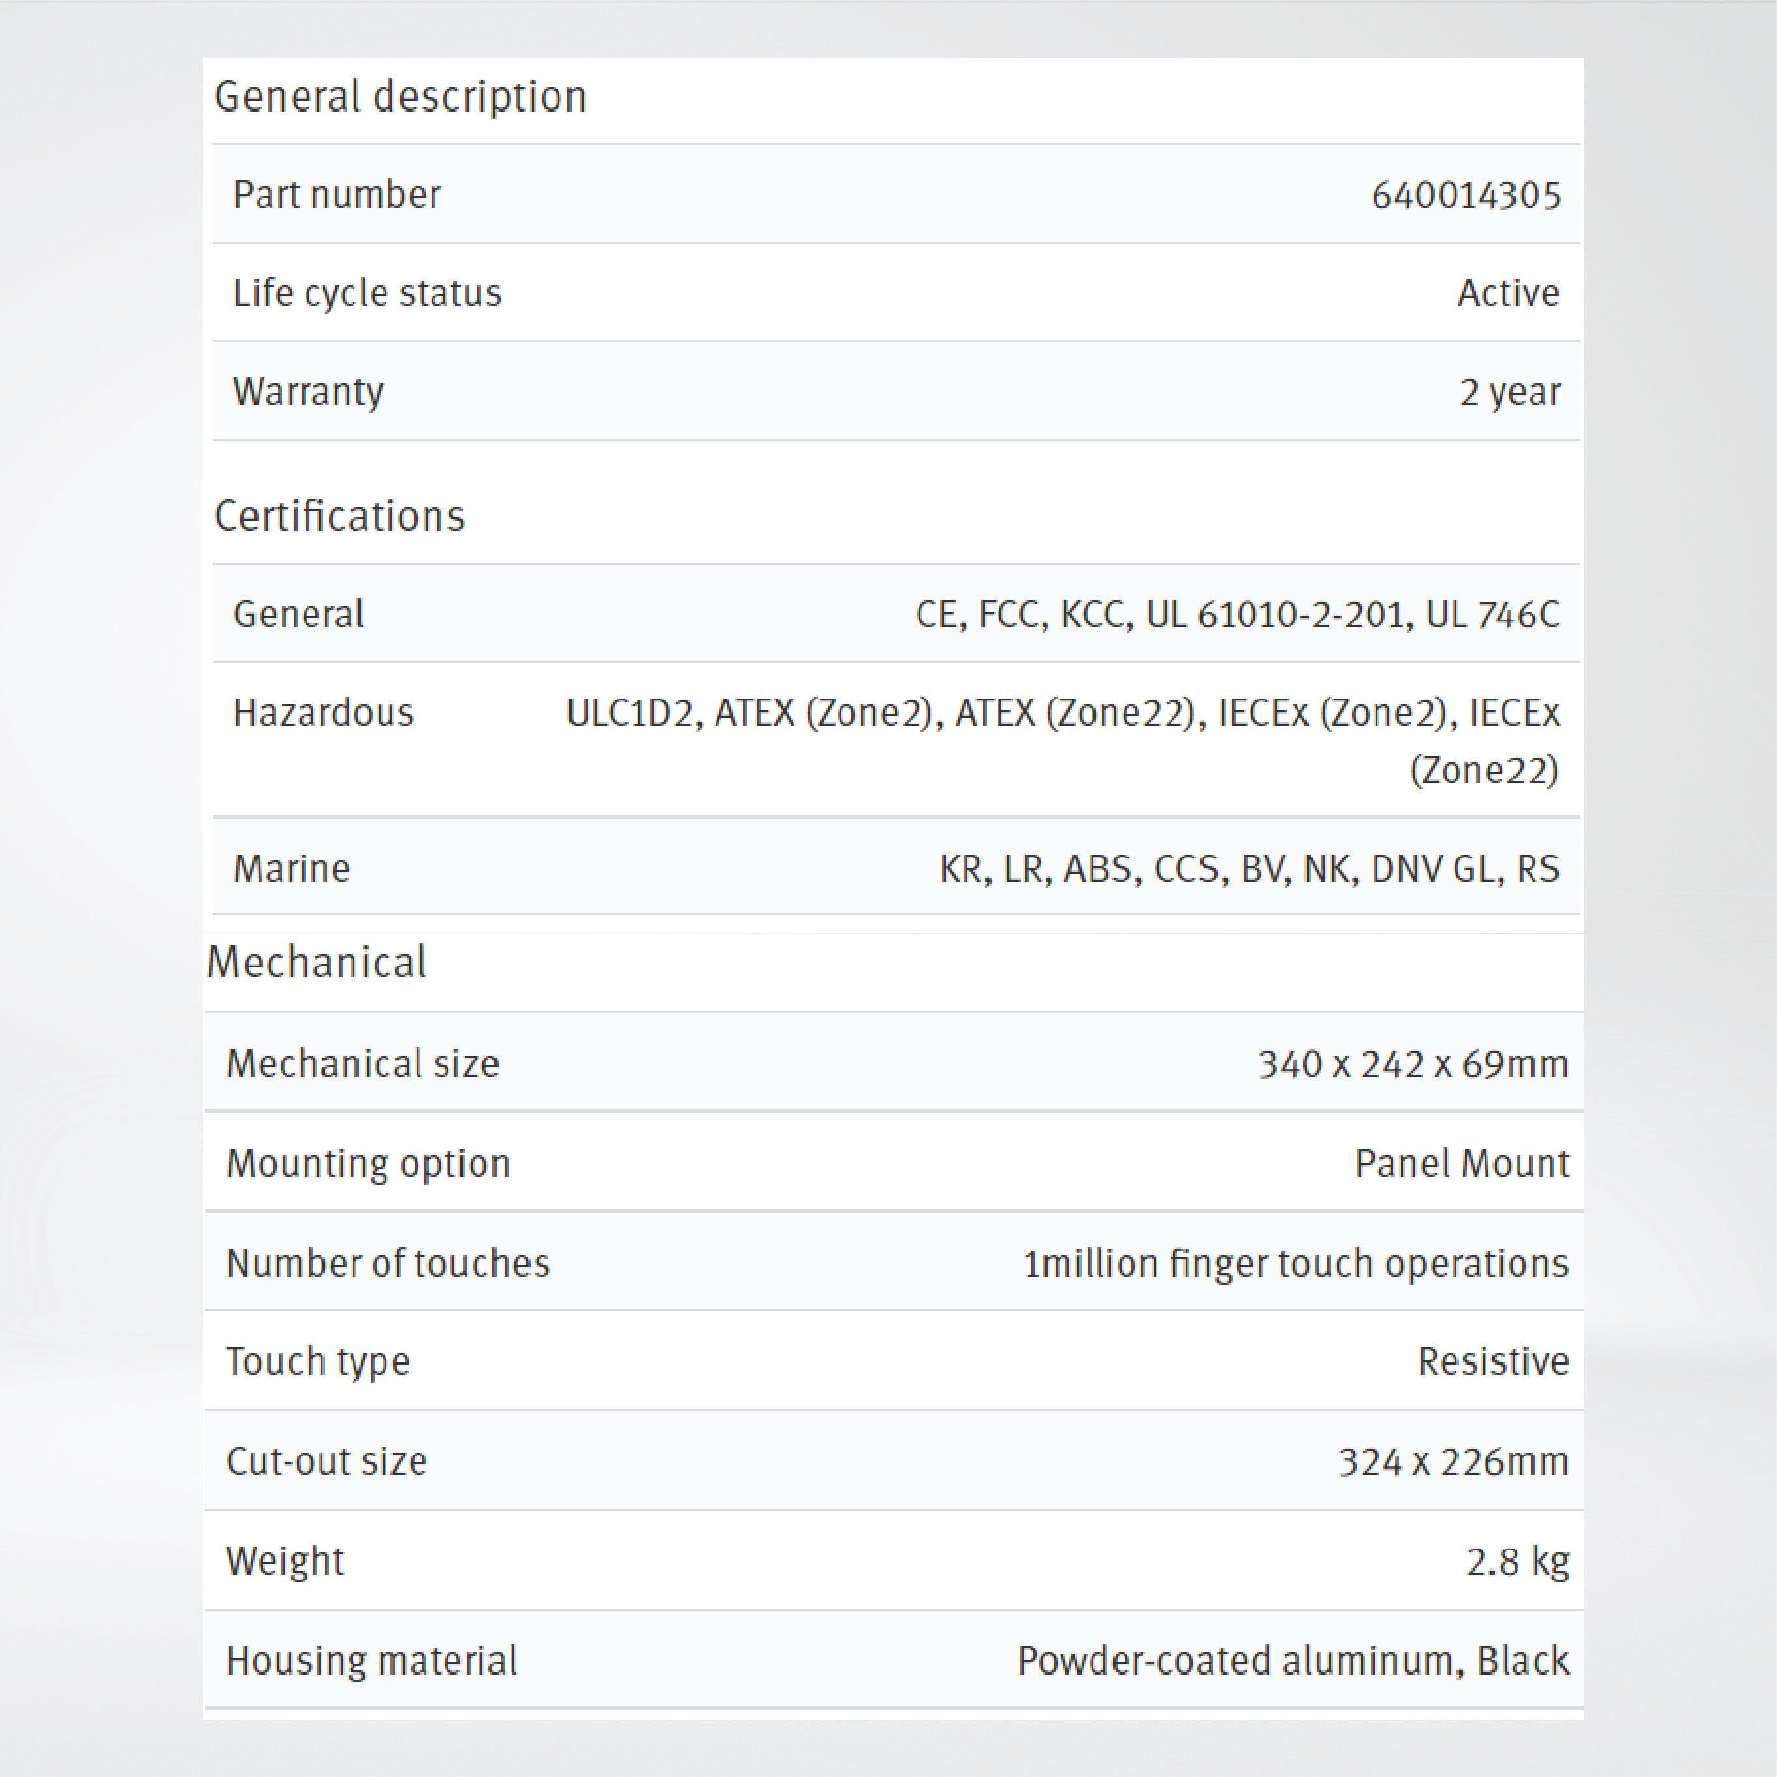Click the 2.8 kg weight value
Viewport: 1777px width, 1777px height.
[1517, 1561]
